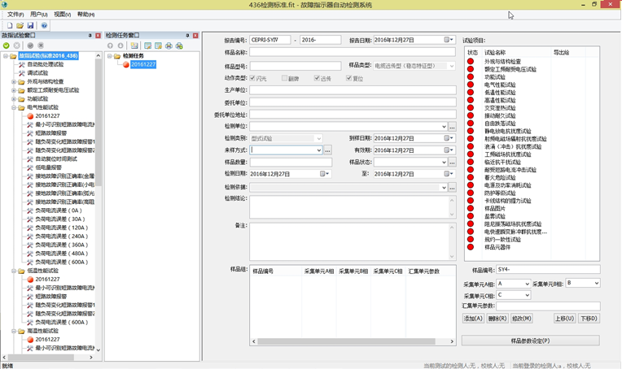Click the Save disk toolbar icon

pyautogui.click(x=30, y=25)
